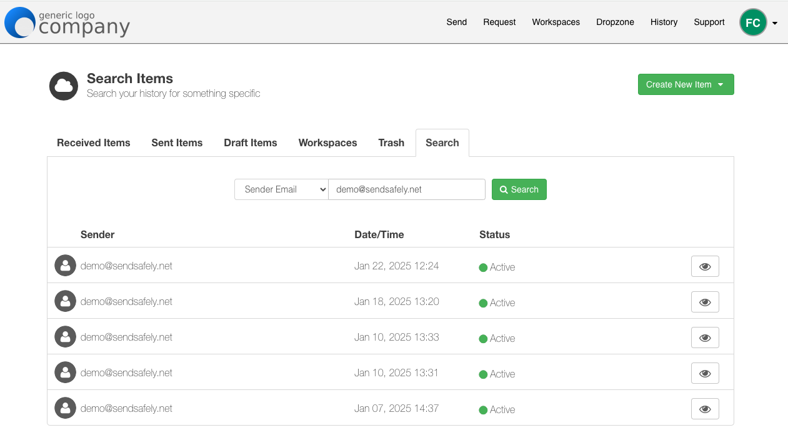Click the date Jan 07, 2025 14:37
The height and width of the screenshot is (445, 788).
pyautogui.click(x=397, y=408)
